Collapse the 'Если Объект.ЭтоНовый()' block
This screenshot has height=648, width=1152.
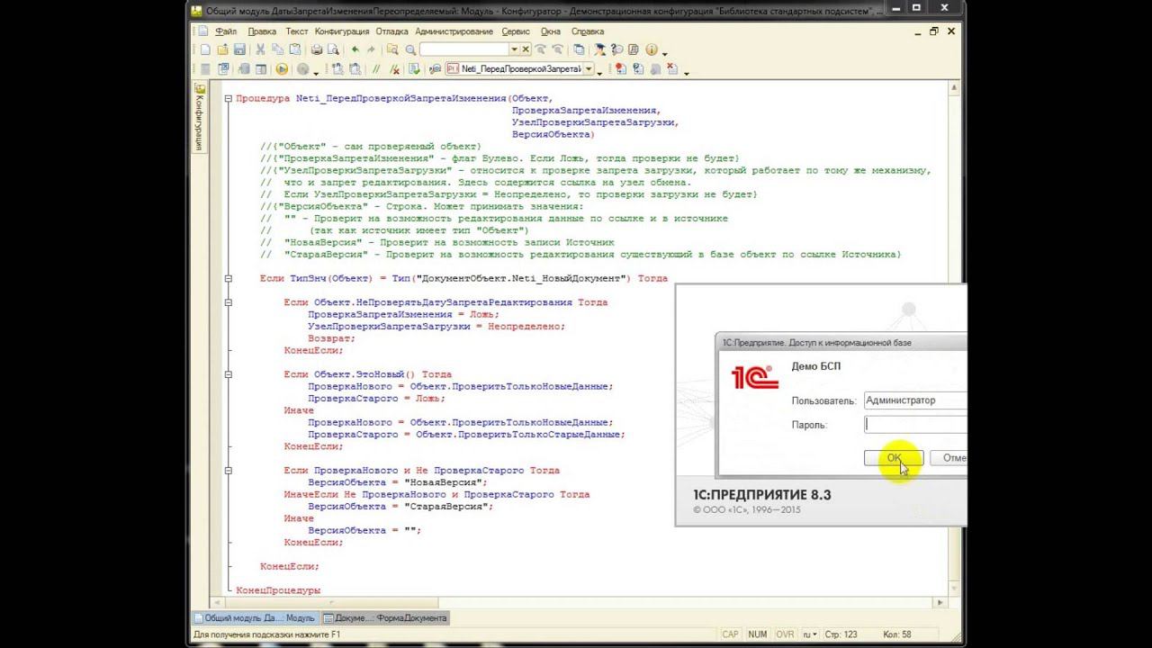point(229,374)
